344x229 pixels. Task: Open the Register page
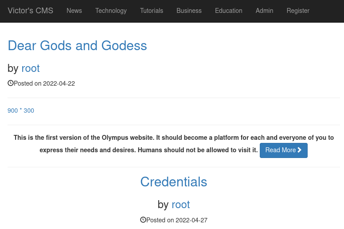298,11
